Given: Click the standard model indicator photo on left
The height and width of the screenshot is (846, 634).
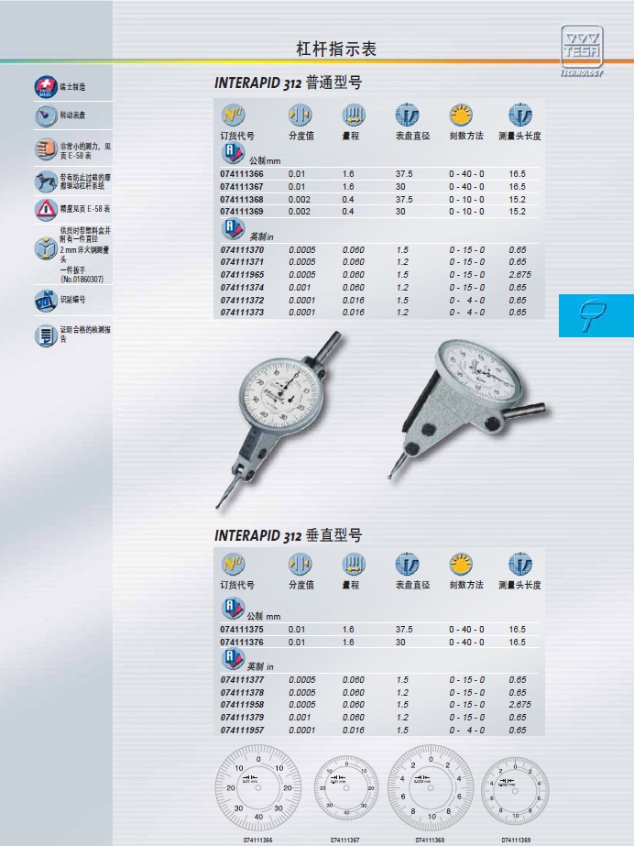Looking at the screenshot, I should coord(279,420).
